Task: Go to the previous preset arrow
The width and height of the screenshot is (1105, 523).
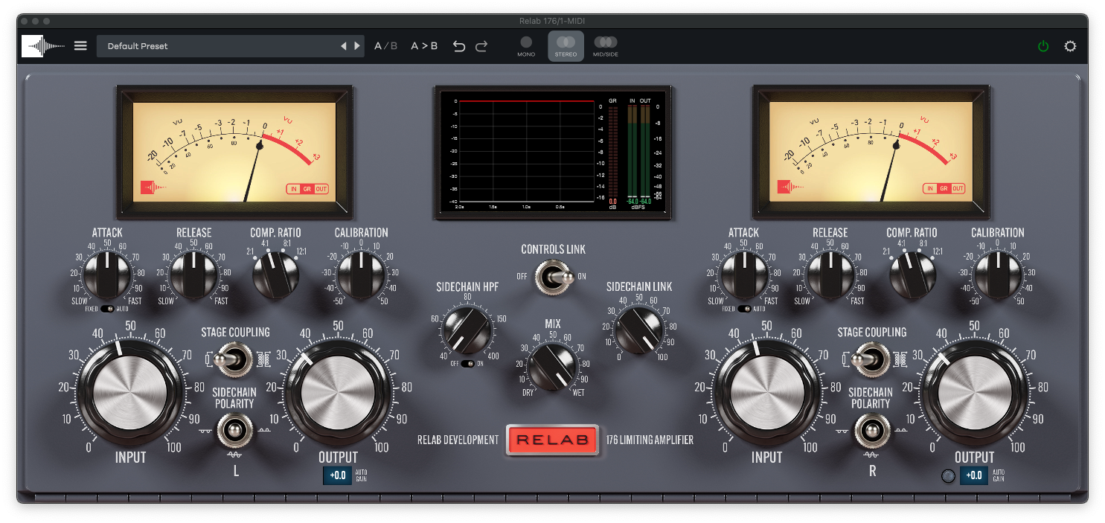Action: click(x=344, y=46)
